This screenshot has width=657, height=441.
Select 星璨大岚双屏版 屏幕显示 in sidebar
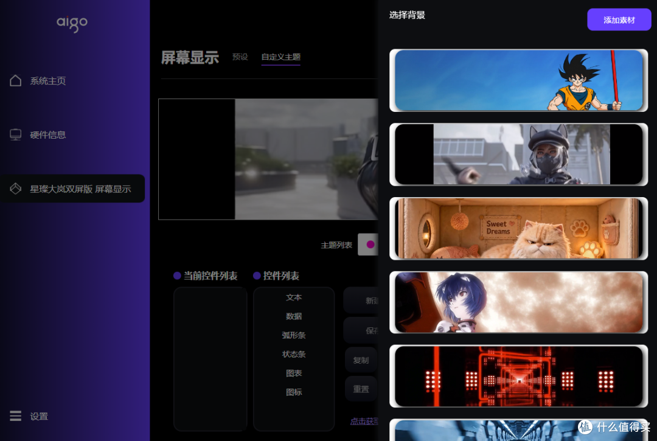tap(72, 189)
